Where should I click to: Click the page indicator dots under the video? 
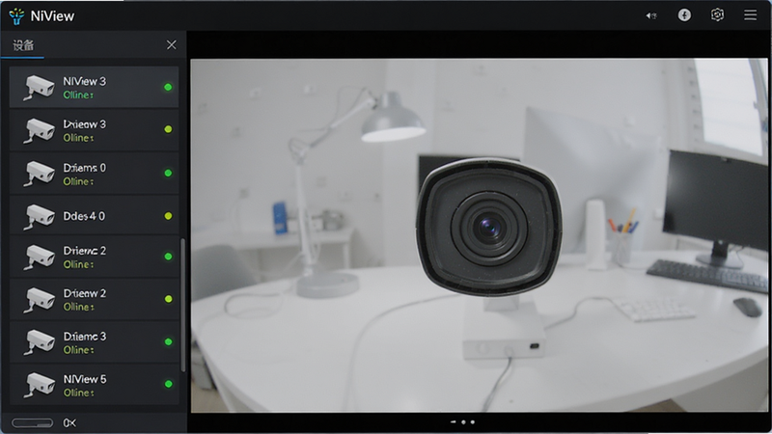(x=463, y=422)
